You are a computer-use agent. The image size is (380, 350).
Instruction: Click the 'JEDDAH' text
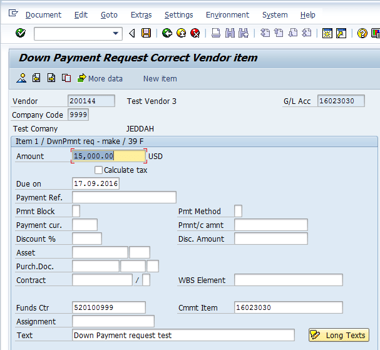(x=140, y=129)
